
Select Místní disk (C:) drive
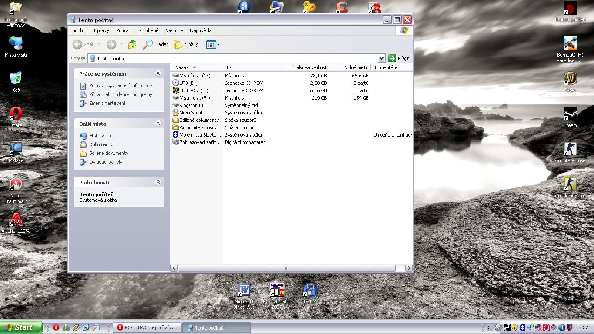point(194,76)
